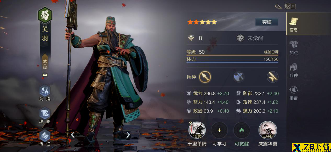Screen dimensions: 331x152
Task: Click the 突破 breakthrough button
Action: click(267, 22)
